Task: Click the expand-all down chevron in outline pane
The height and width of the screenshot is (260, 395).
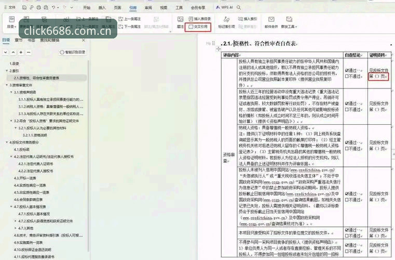Action: (x=6, y=52)
